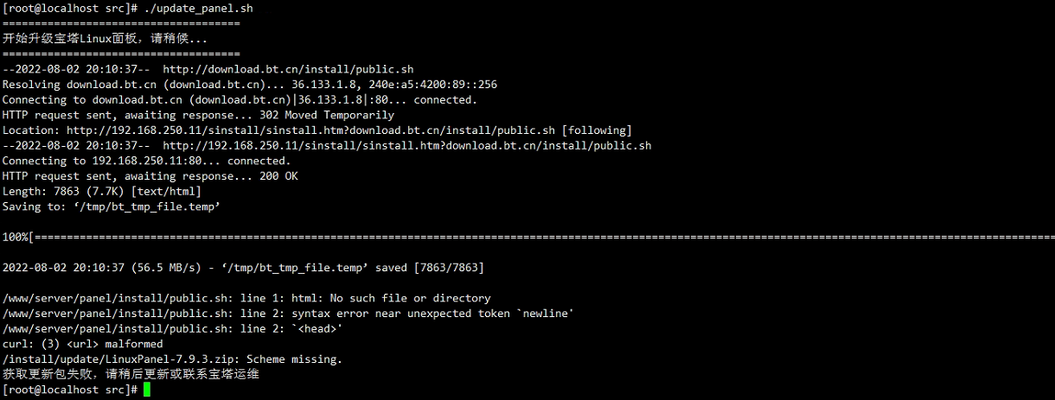
Task: Click the 100% download progress bar
Action: click(527, 237)
